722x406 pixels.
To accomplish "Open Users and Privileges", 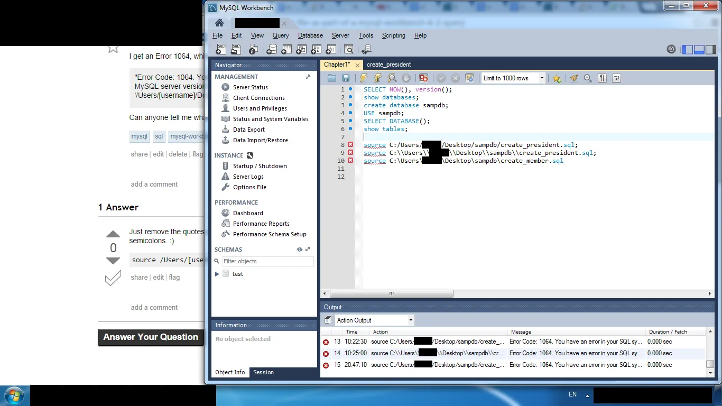I will click(260, 108).
